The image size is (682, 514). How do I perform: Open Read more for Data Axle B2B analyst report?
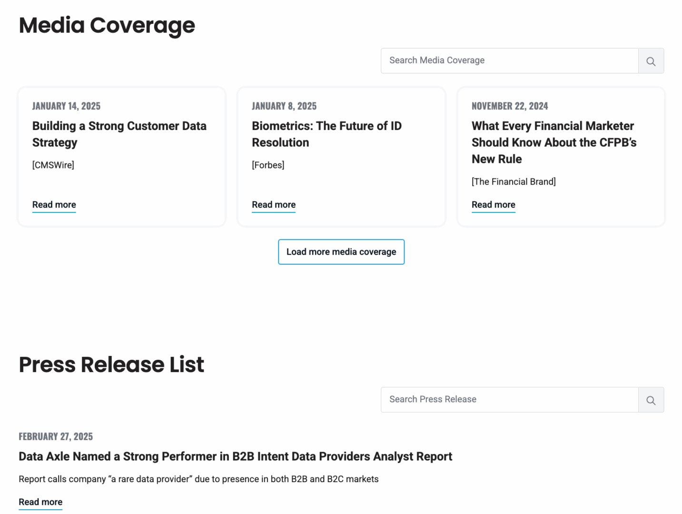[x=40, y=502]
